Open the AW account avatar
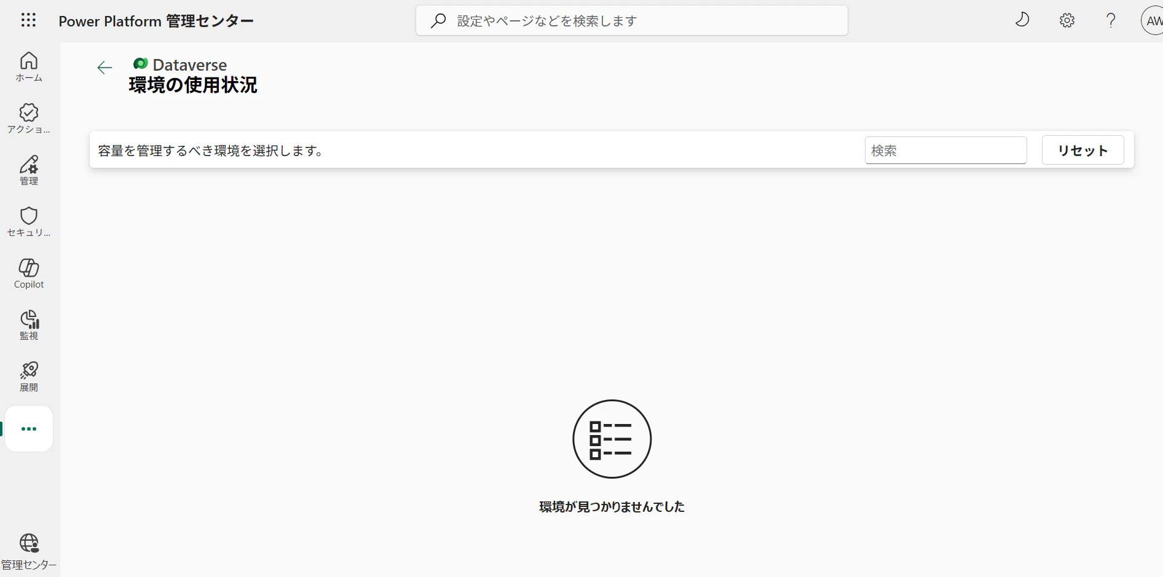Image resolution: width=1163 pixels, height=577 pixels. [x=1153, y=20]
